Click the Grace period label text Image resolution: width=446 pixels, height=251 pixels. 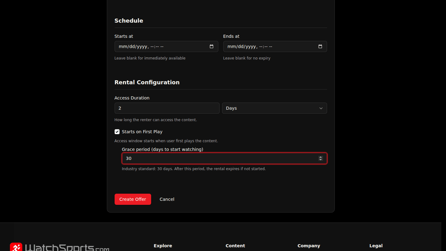click(163, 149)
